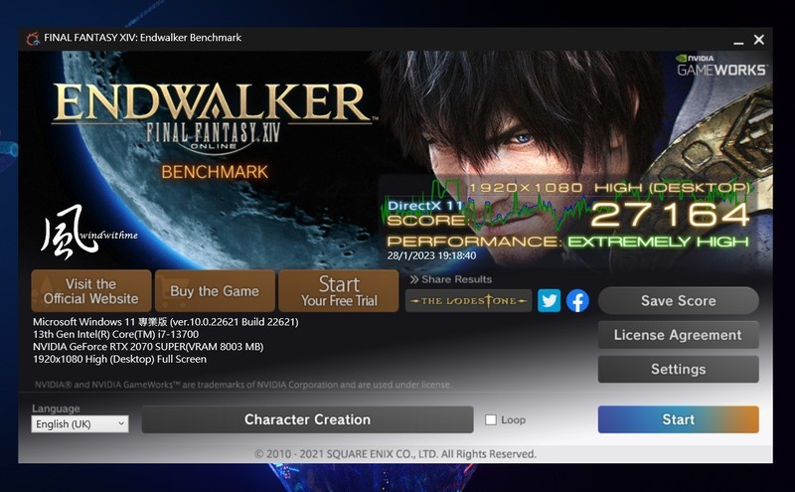The width and height of the screenshot is (795, 492).
Task: Click the score value 27164
Action: [x=670, y=215]
